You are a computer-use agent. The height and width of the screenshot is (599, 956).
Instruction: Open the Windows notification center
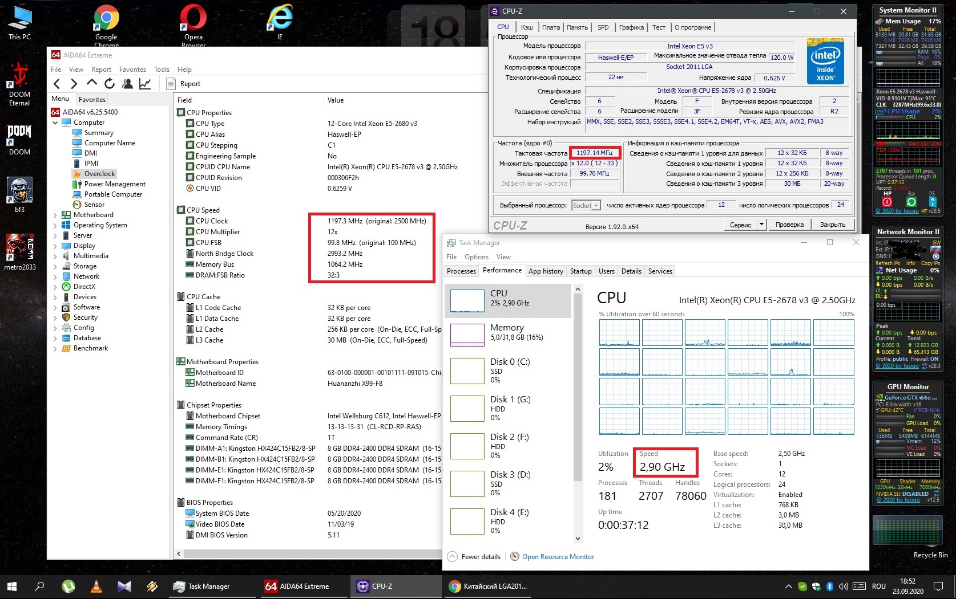point(938,586)
